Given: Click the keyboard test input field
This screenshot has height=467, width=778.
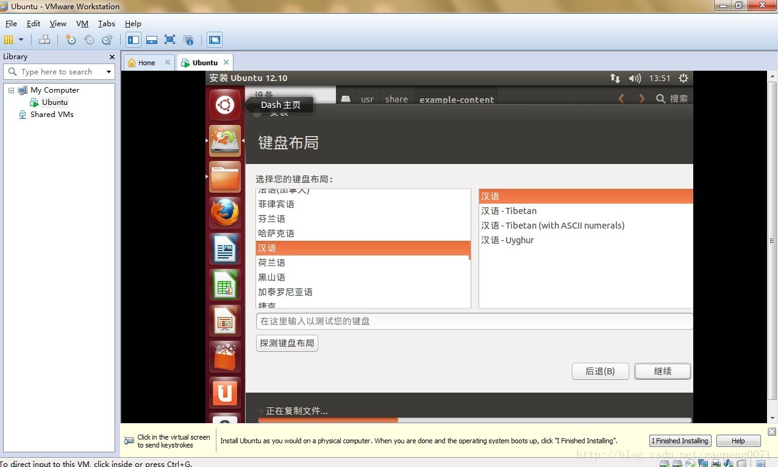Looking at the screenshot, I should 474,321.
